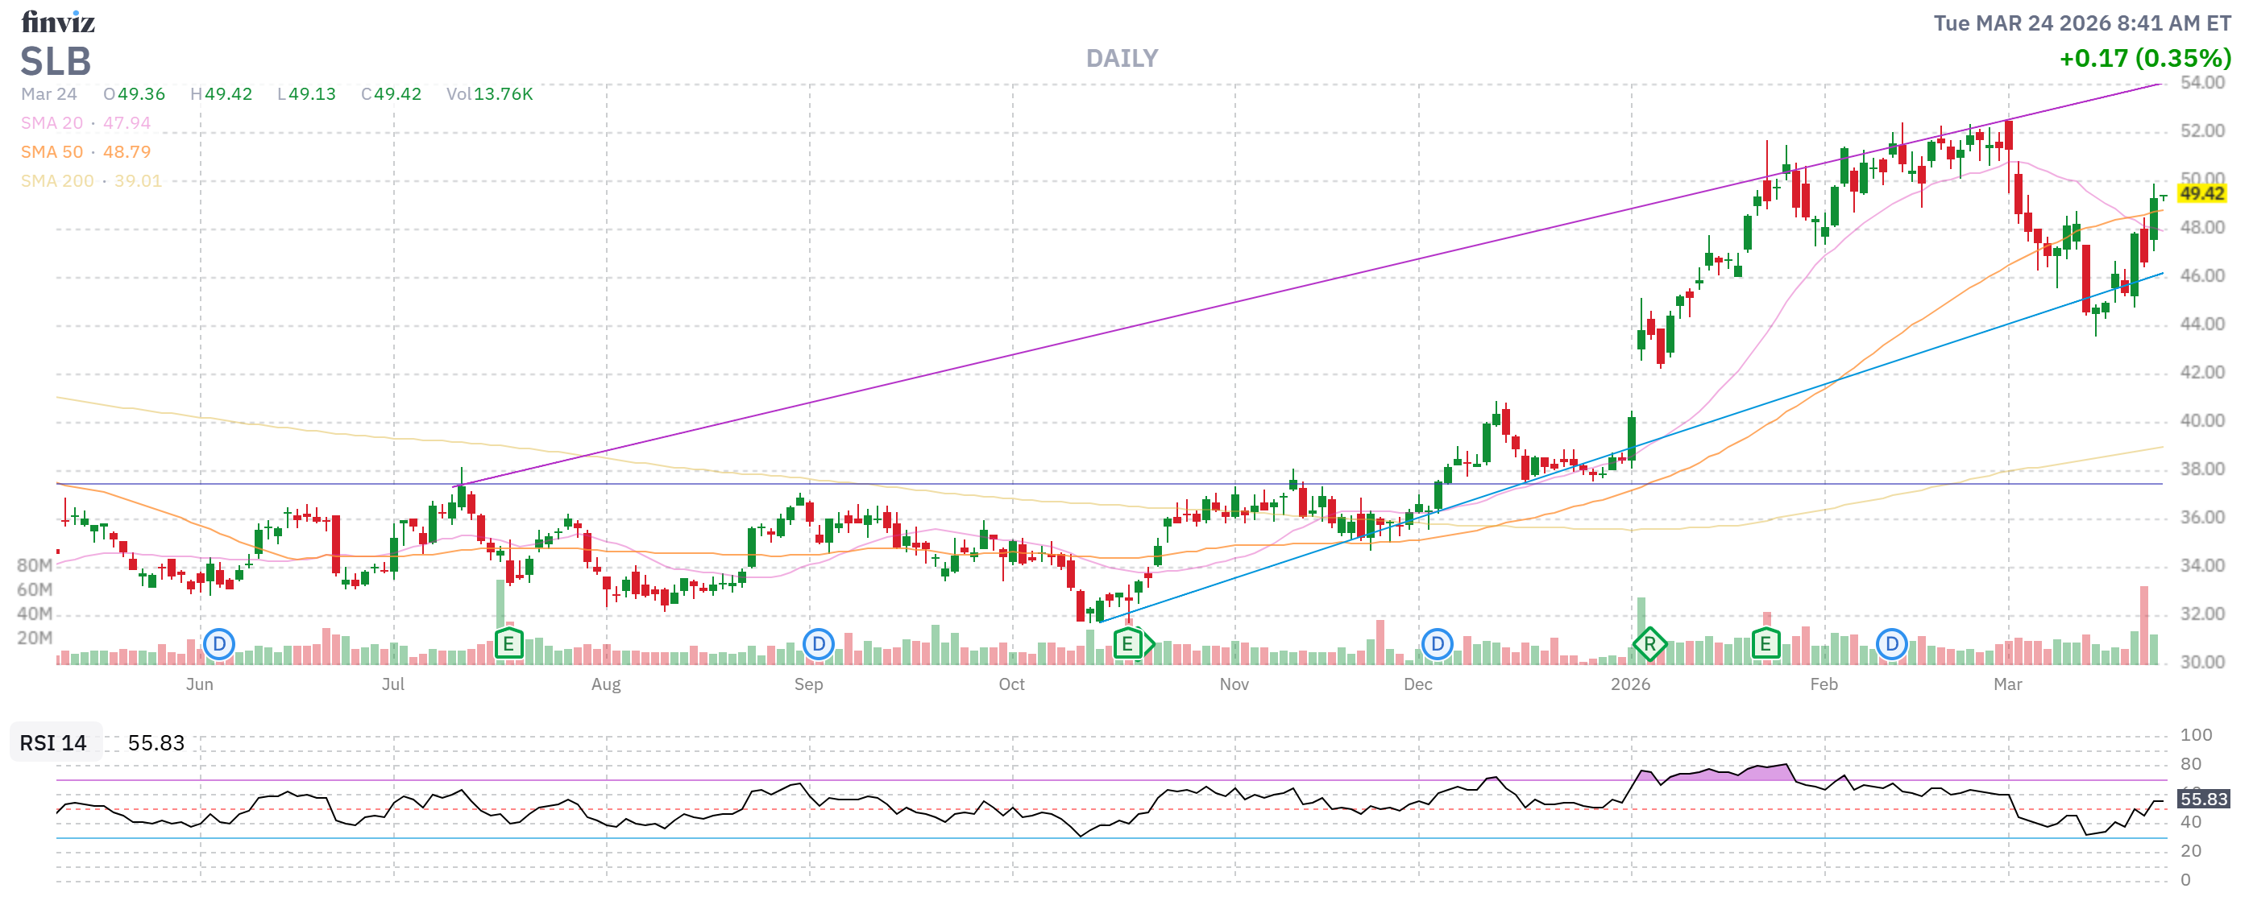Image resolution: width=2253 pixels, height=905 pixels.
Task: Toggle the SMA 20 overlay label
Action: (52, 123)
